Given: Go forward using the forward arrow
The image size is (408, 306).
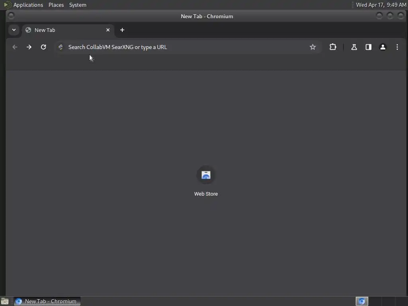Looking at the screenshot, I should (29, 47).
